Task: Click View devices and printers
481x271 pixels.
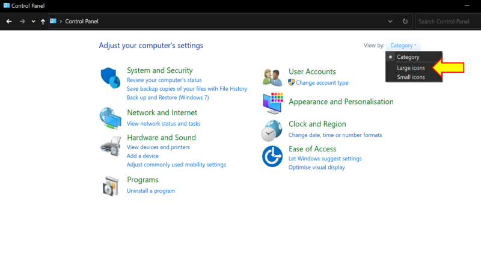Action: pos(158,147)
